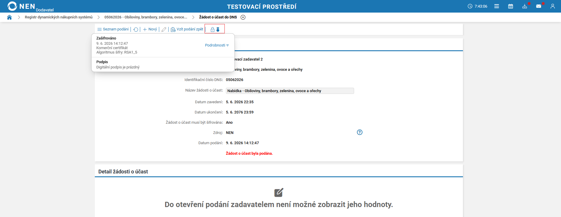Click TESTOVACÍ PROSTŘEDÍ banner title

click(x=262, y=6)
